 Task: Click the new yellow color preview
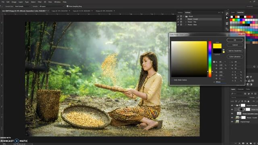click(217, 46)
